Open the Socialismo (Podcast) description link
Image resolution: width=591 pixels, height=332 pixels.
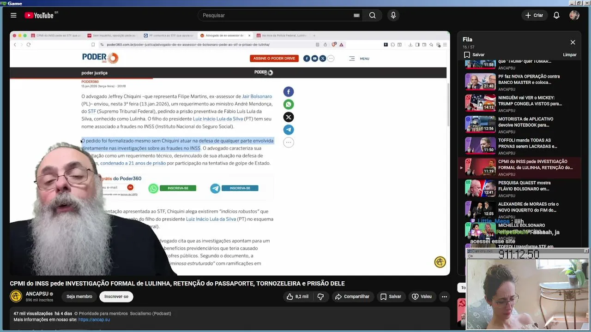pyautogui.click(x=151, y=314)
